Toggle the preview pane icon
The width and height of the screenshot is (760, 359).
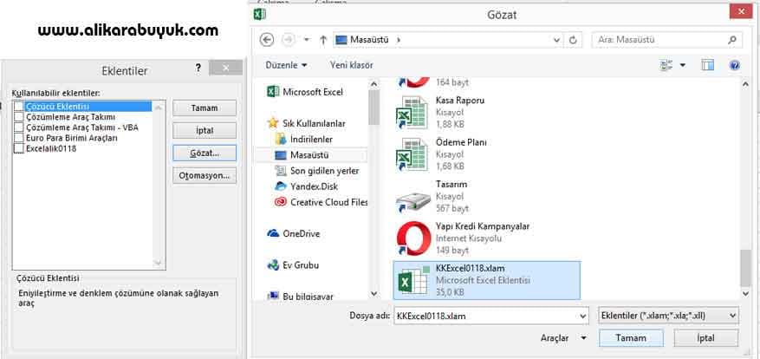click(708, 65)
